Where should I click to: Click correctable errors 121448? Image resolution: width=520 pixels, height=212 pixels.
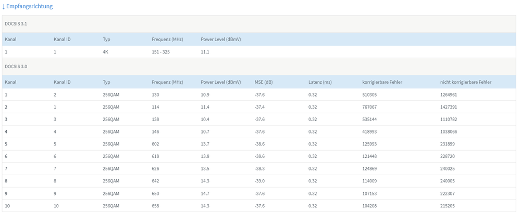pos(369,156)
